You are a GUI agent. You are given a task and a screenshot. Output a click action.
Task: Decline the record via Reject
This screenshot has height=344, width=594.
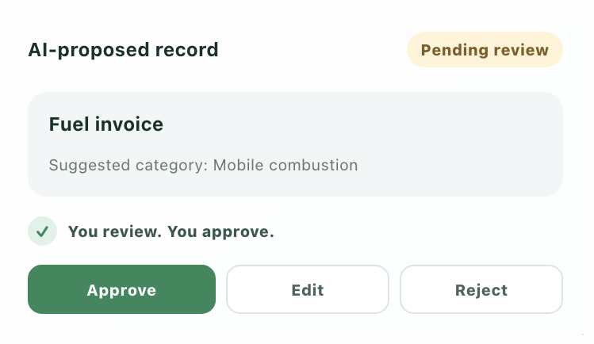(481, 289)
